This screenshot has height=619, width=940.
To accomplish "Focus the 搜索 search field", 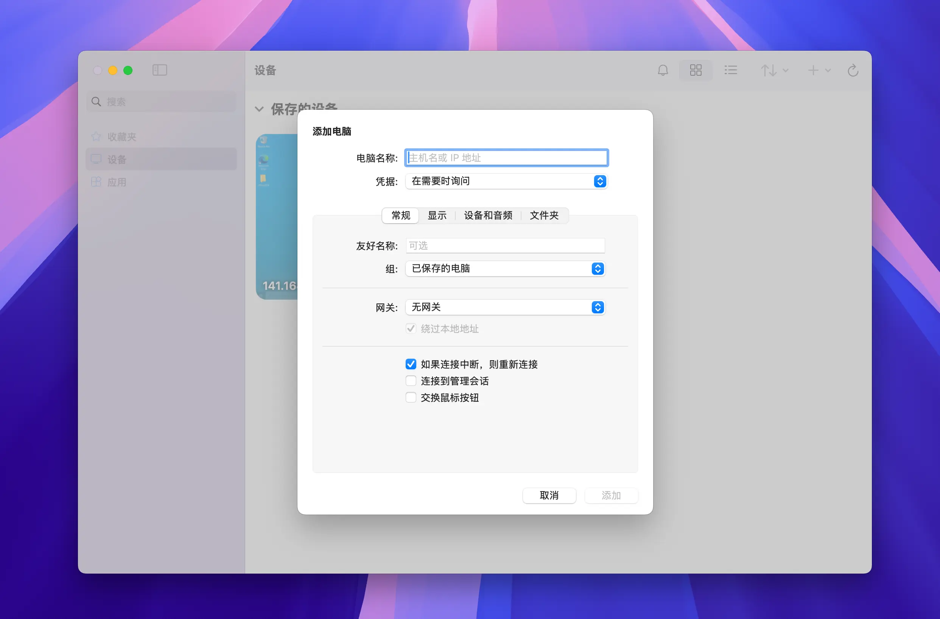I will (x=161, y=101).
